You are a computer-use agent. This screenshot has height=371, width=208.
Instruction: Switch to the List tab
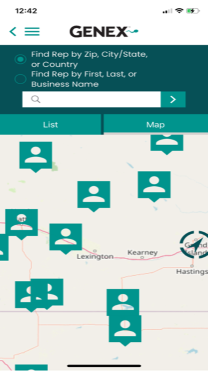[x=51, y=125]
